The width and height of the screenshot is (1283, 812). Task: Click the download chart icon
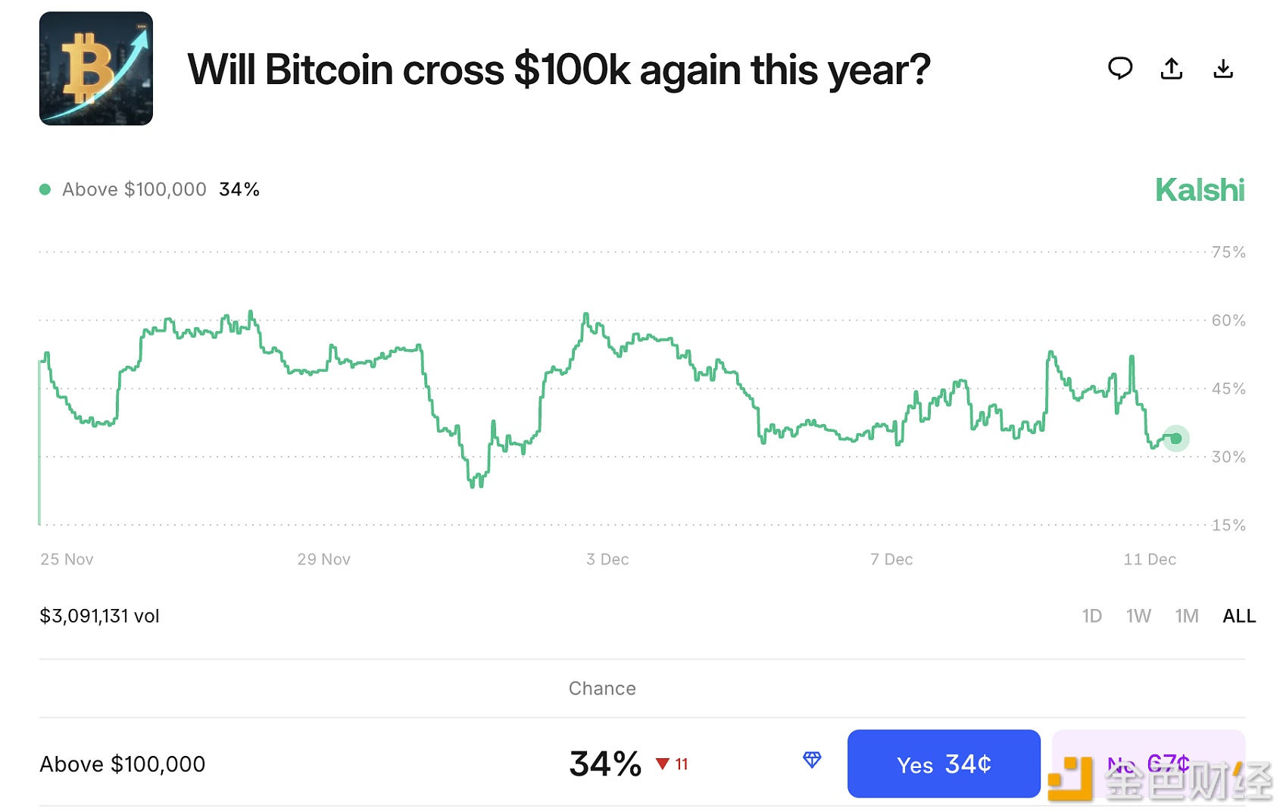(x=1222, y=69)
